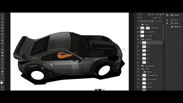Filter layers by pixel layers
The width and height of the screenshot is (183, 103).
pyautogui.click(x=149, y=15)
